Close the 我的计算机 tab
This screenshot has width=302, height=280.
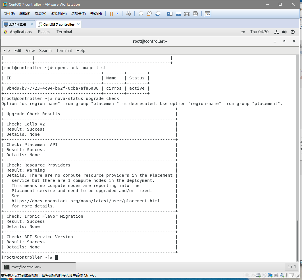click(32, 24)
